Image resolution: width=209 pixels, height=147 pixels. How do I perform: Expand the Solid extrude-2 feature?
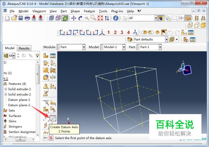6,94
